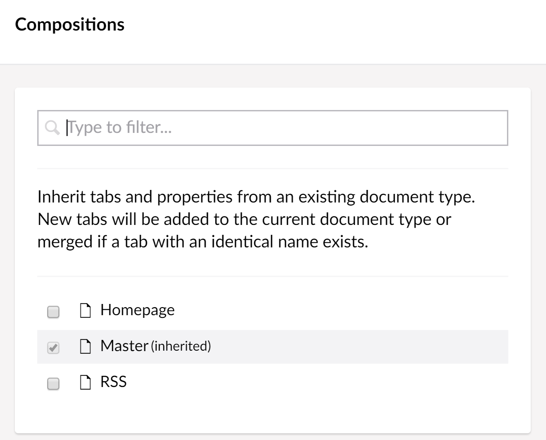The width and height of the screenshot is (546, 440).
Task: Click the document icon beside Homepage
Action: coord(85,310)
